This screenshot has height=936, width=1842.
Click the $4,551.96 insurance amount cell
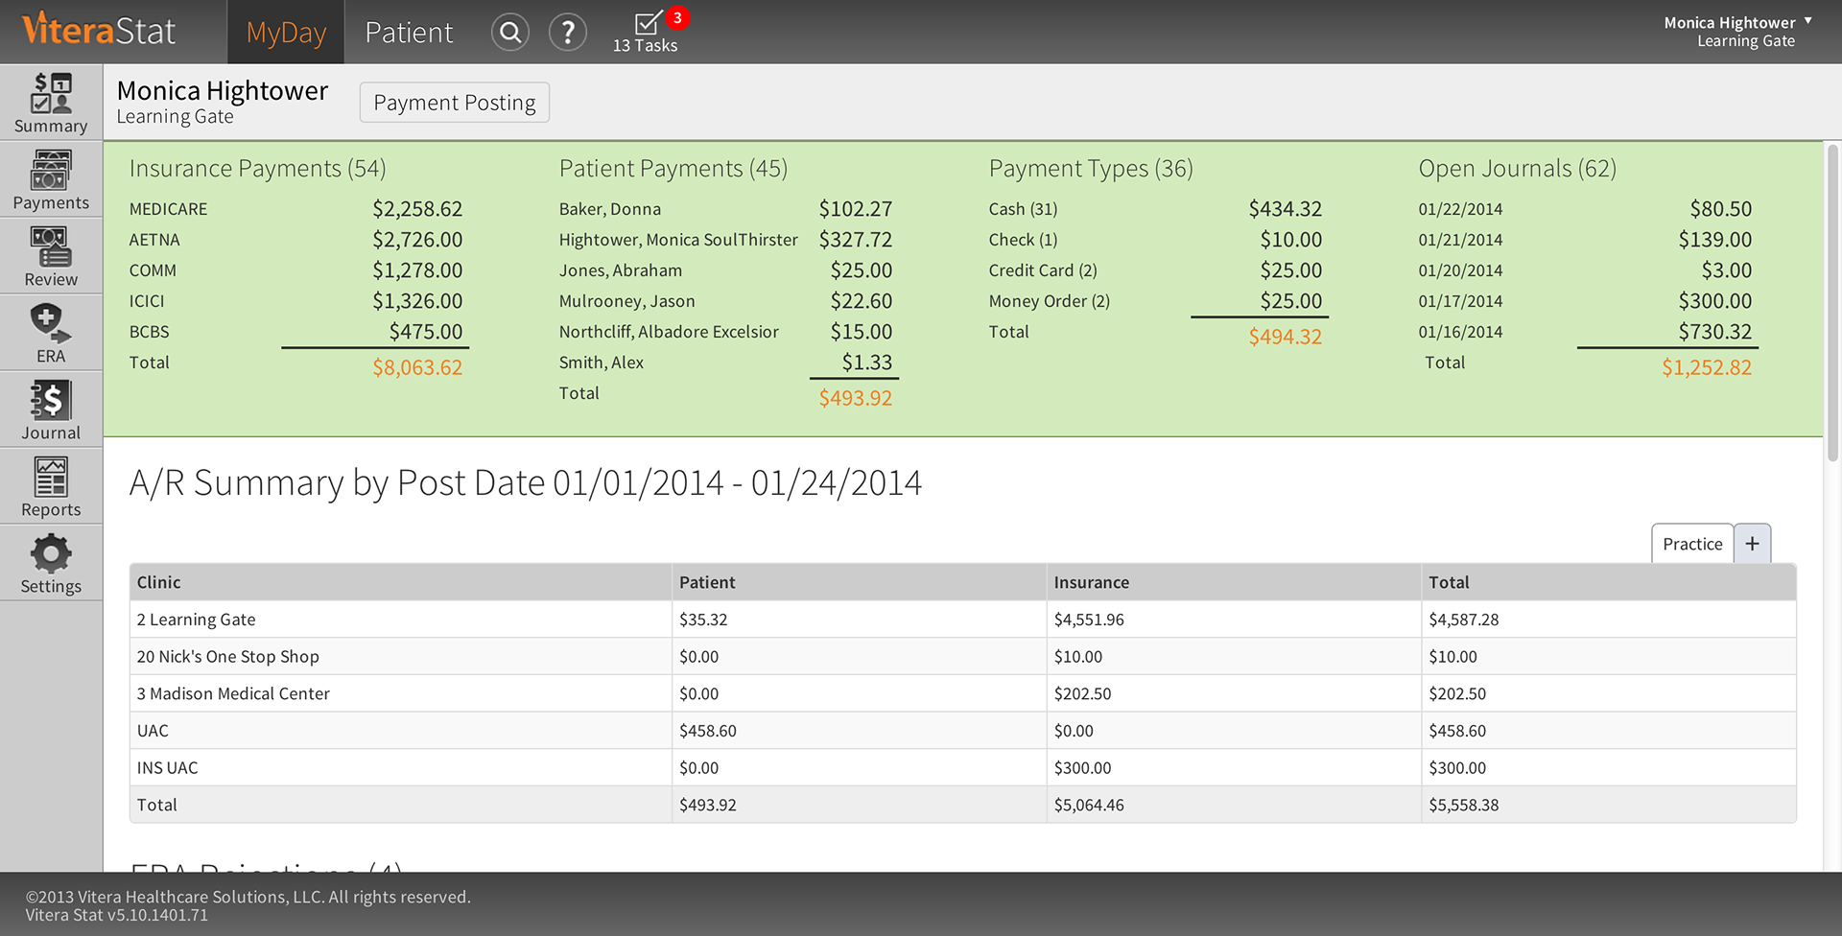pyautogui.click(x=1234, y=620)
